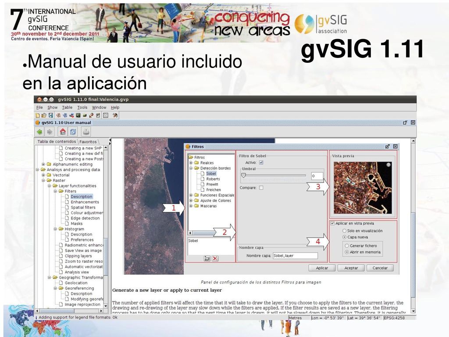Click the gvSIG logo beside User manual title
449x337 pixels.
[x=38, y=123]
